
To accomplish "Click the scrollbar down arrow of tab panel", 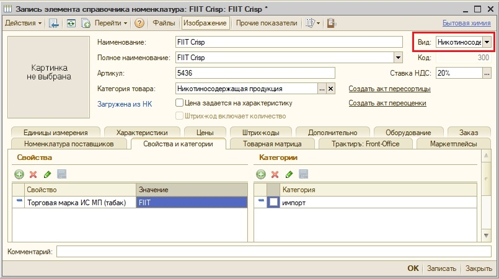I will pyautogui.click(x=486, y=236).
